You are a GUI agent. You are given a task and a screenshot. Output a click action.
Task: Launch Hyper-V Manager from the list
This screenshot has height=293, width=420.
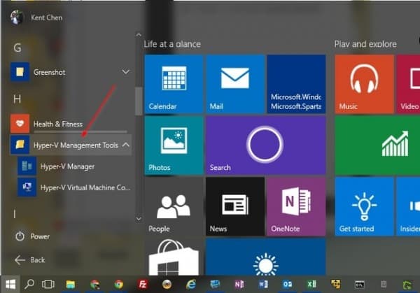coord(74,166)
